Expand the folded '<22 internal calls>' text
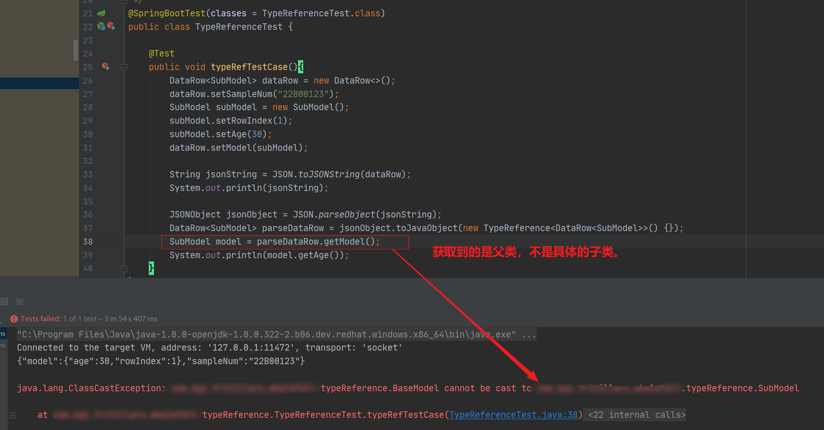 (x=636, y=415)
